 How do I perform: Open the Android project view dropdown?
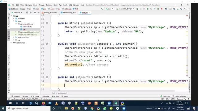(17, 13)
